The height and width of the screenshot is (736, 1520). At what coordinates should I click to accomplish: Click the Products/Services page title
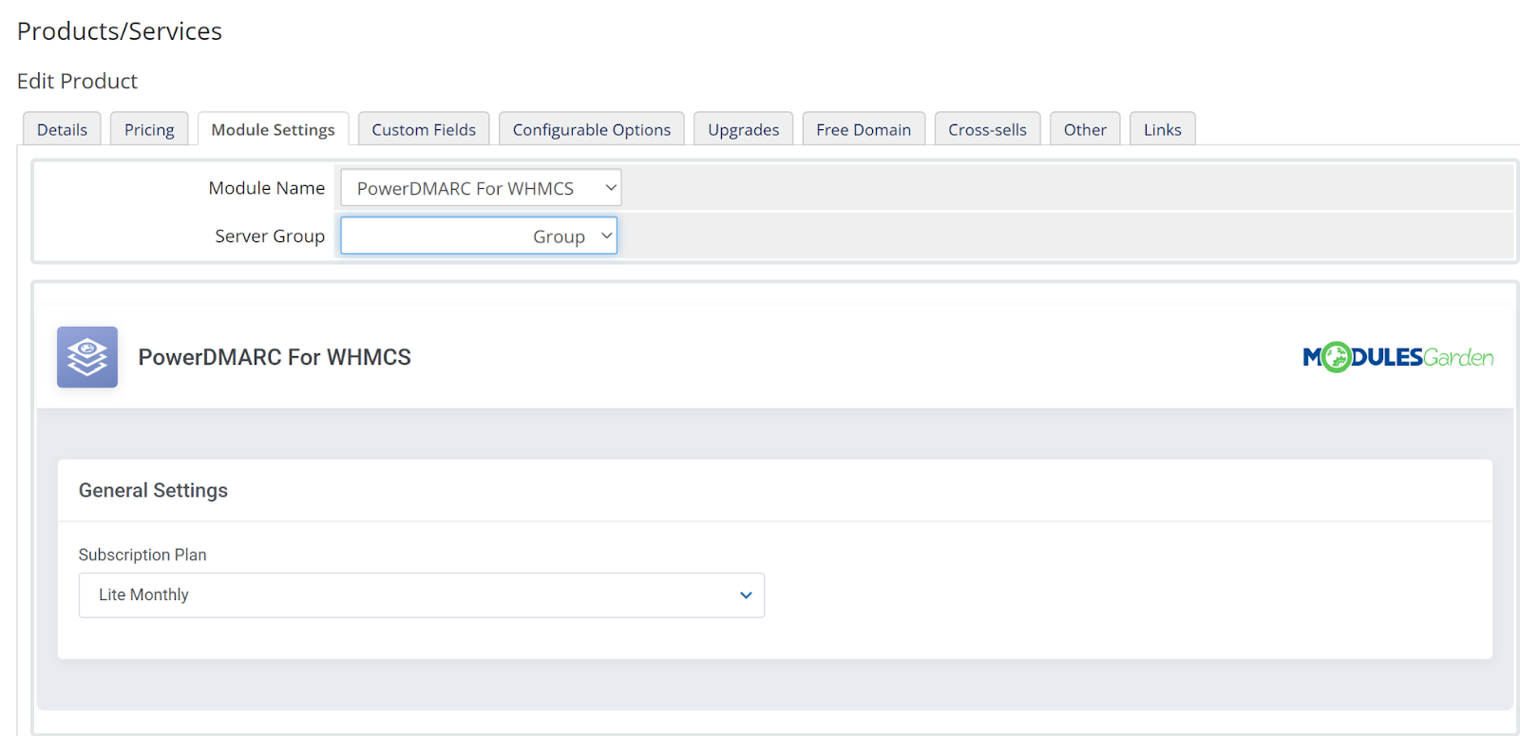120,31
